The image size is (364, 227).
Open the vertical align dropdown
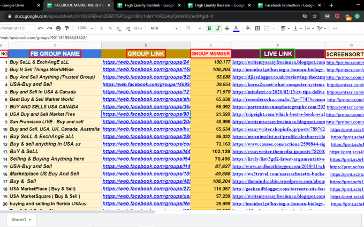pos(298,28)
